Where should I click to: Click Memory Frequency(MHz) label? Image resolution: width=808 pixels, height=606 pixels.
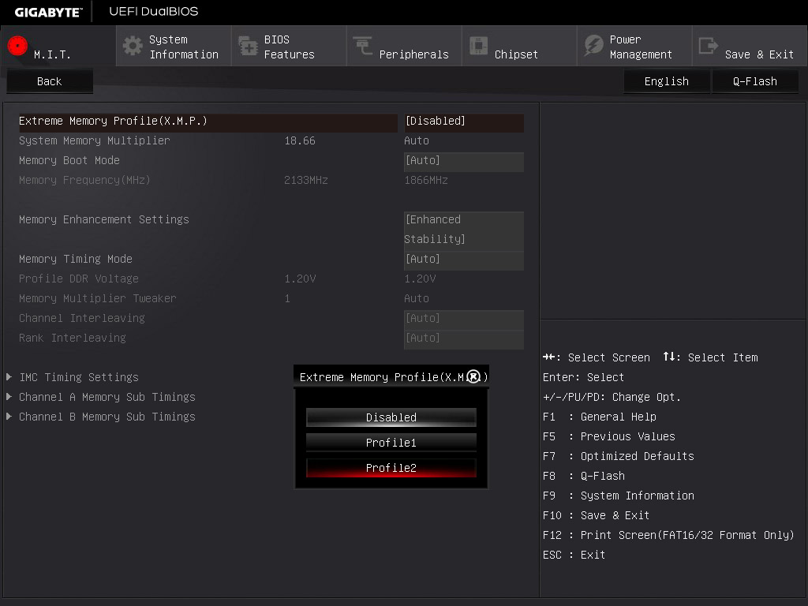click(x=84, y=181)
